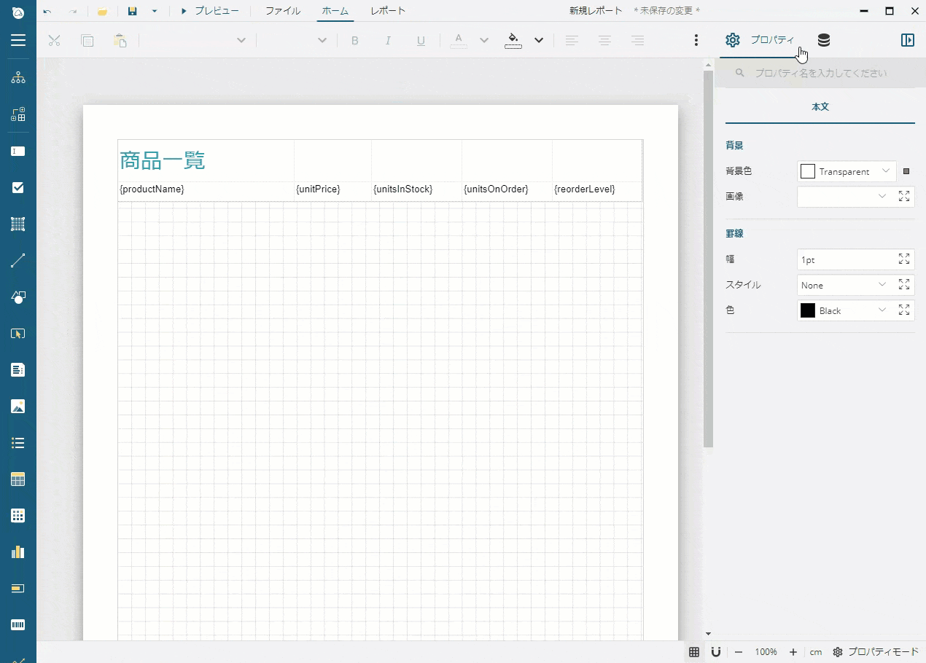
Task: Select the TextBox tool in the toolbox
Action: coord(17,151)
